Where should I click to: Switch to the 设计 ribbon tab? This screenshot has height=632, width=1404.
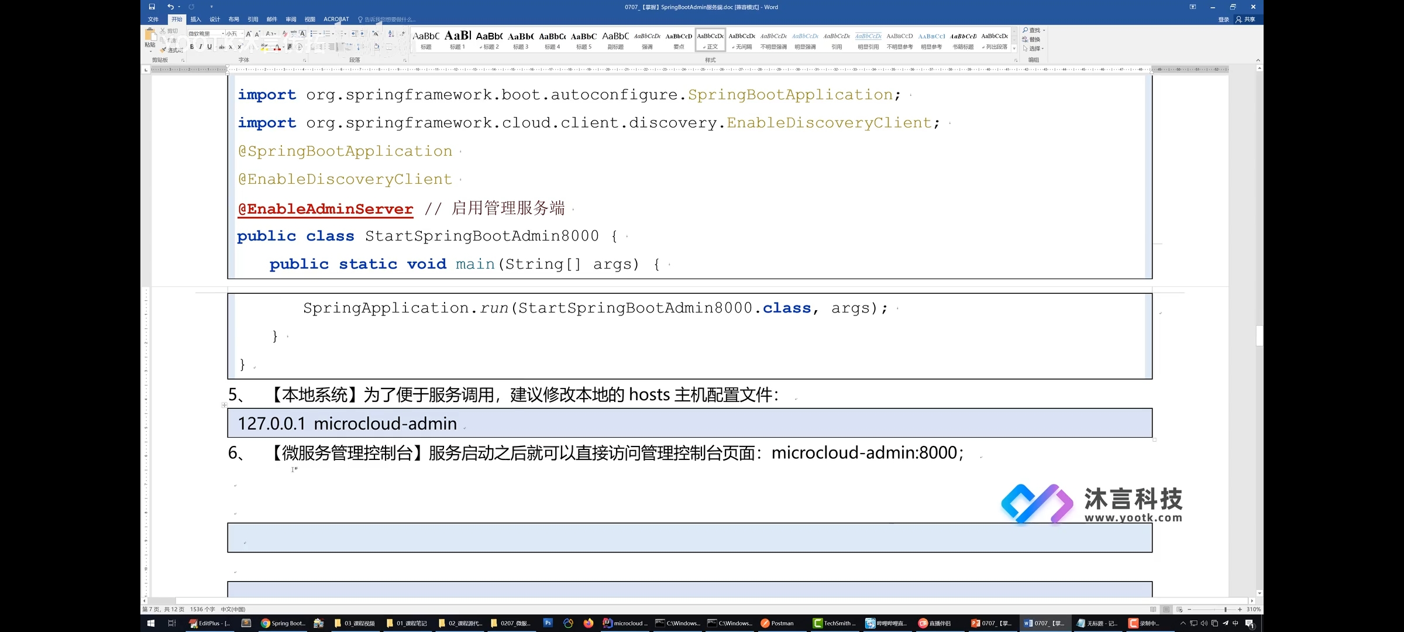[215, 19]
